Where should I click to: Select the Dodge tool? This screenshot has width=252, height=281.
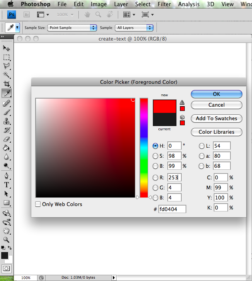[7, 166]
